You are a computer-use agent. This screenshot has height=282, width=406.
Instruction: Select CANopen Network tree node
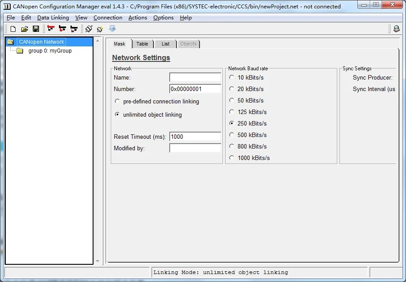(x=41, y=42)
